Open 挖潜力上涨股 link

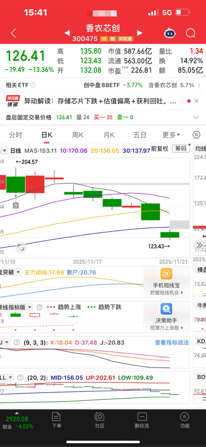click(166, 328)
